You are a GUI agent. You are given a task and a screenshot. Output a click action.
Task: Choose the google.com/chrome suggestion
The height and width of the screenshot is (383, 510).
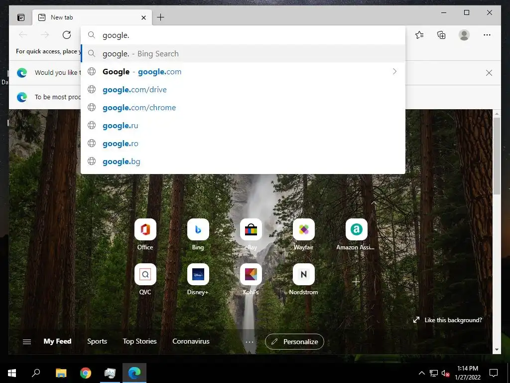pyautogui.click(x=243, y=107)
